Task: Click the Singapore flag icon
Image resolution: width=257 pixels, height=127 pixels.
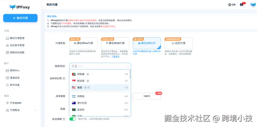Action: click(74, 81)
